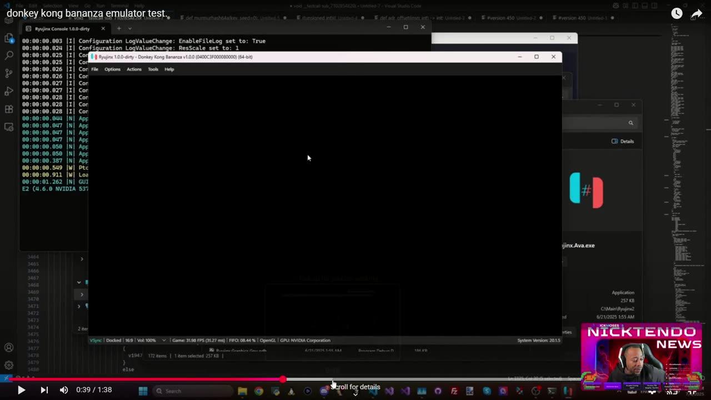711x400 pixels.
Task: Click the Ryujinx icon in game window title bar
Action: pyautogui.click(x=94, y=57)
